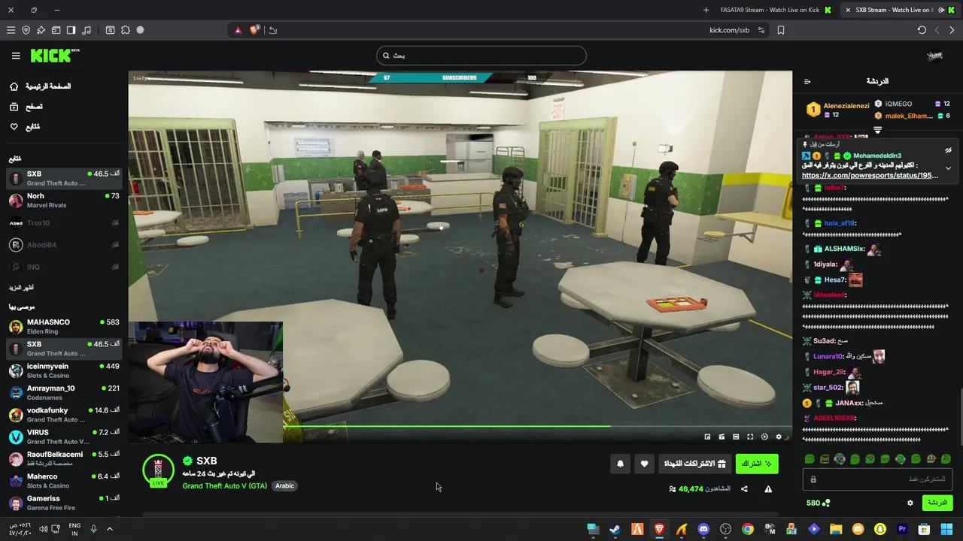The width and height of the screenshot is (963, 541).
Task: Switch to the FASATA9 Stream browser tab
Action: coord(775,10)
